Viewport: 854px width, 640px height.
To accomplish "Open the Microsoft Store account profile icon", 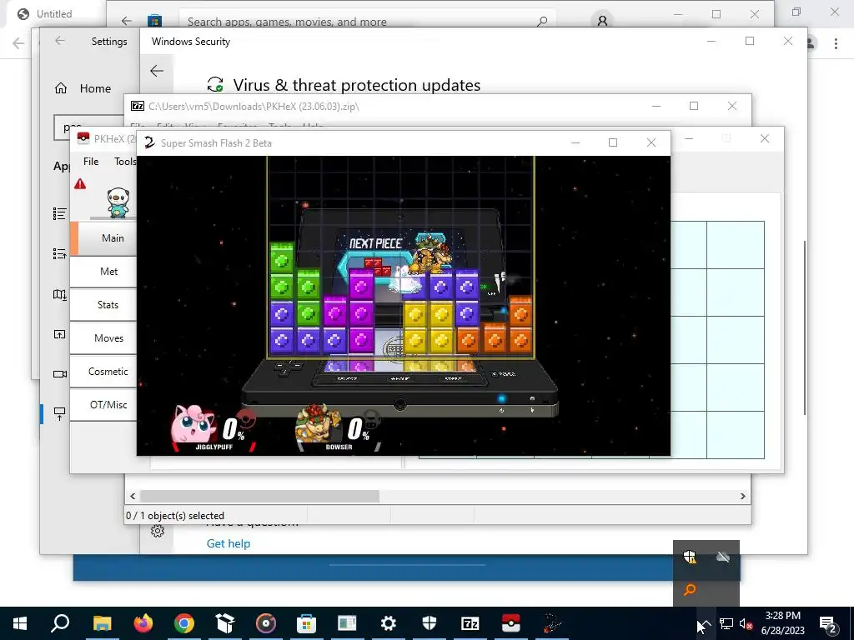I will pyautogui.click(x=602, y=21).
